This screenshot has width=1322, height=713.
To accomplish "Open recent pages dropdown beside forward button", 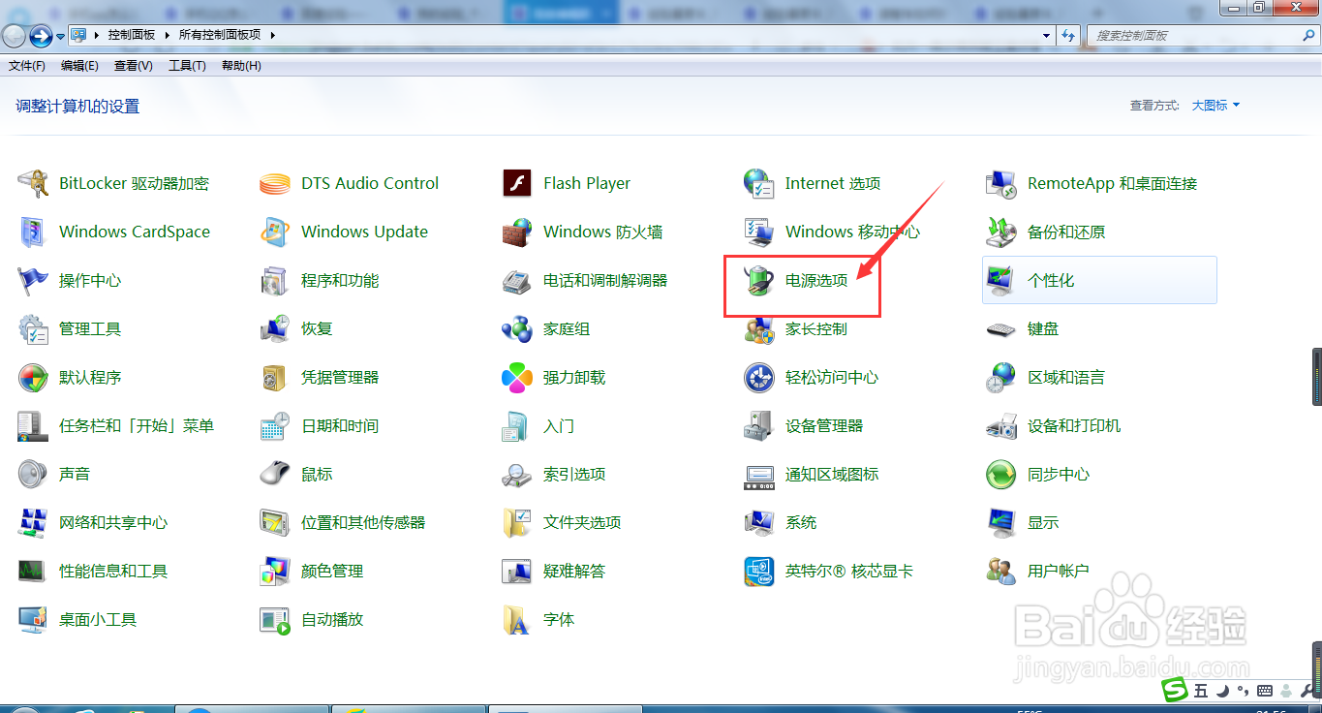I will (61, 36).
